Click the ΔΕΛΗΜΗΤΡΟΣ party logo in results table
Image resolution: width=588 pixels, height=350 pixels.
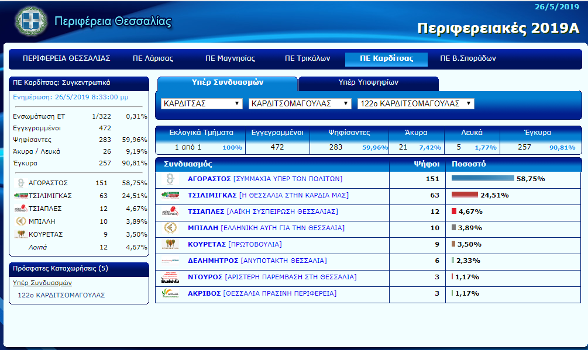tap(170, 261)
